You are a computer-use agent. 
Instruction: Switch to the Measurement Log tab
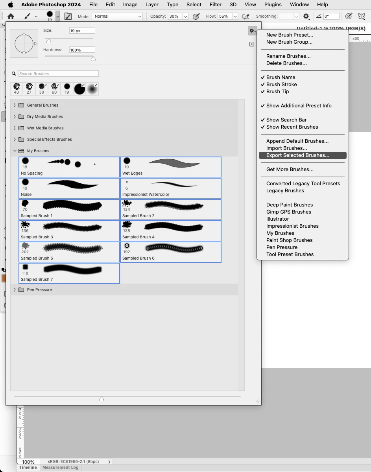tap(60, 468)
